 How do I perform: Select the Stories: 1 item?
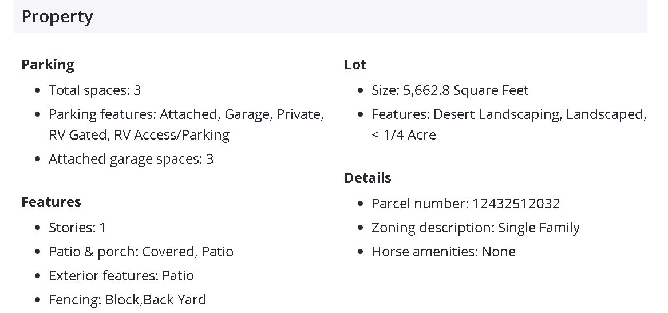[77, 228]
